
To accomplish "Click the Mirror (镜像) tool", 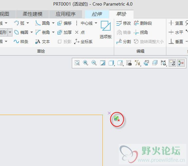I will point(124,32).
